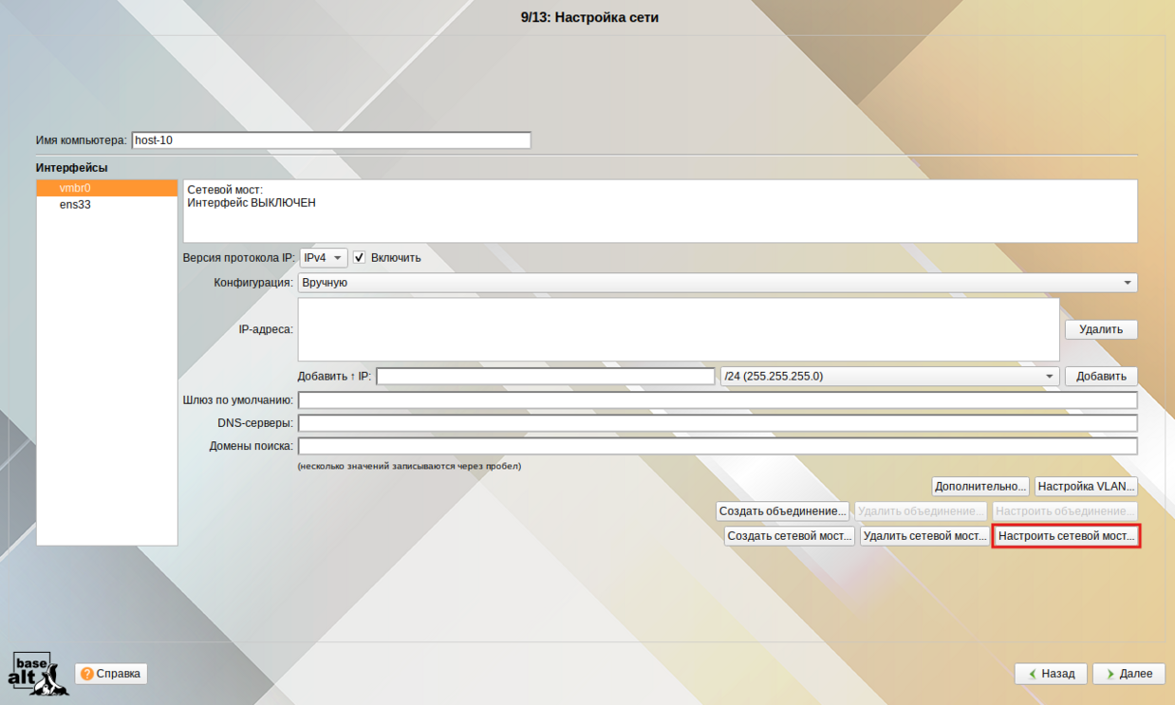Click Создать объединение button
1175x705 pixels.
[783, 511]
